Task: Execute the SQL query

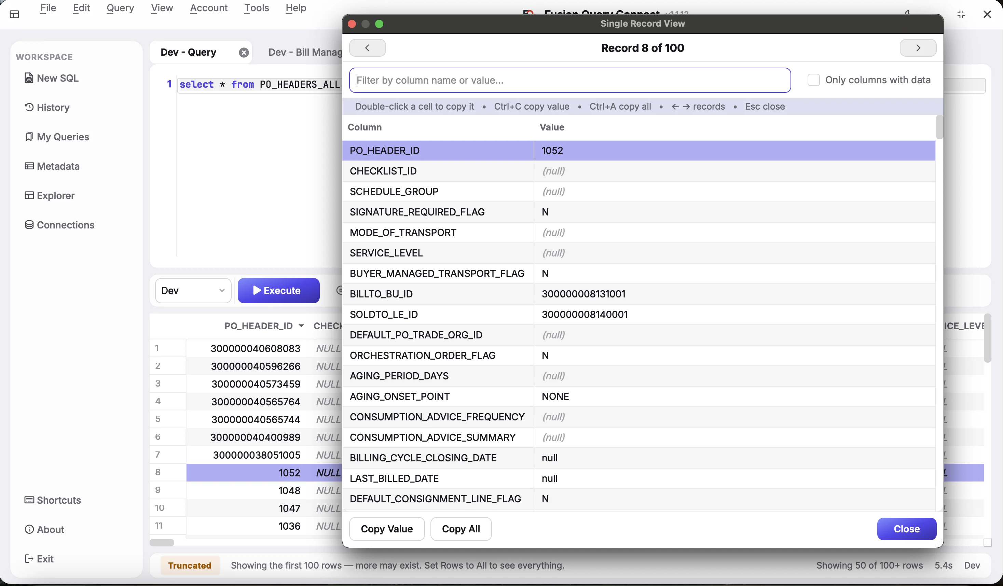Action: (x=279, y=291)
